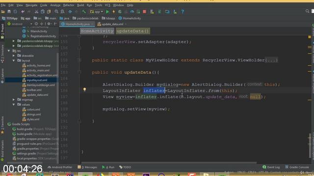Run the app with green play icon
314x176 pixels.
click(107, 12)
